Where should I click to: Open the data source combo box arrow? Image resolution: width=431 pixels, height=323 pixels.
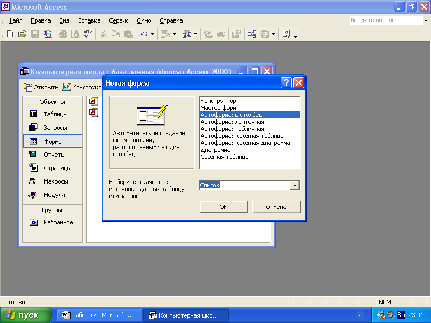(295, 185)
